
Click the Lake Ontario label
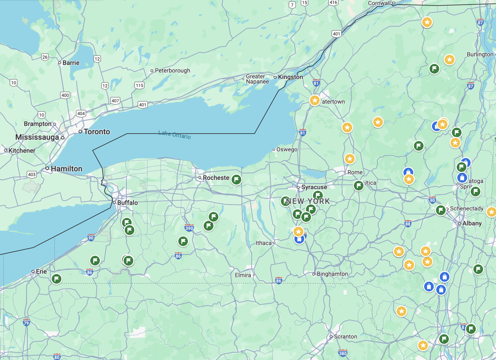pyautogui.click(x=174, y=135)
